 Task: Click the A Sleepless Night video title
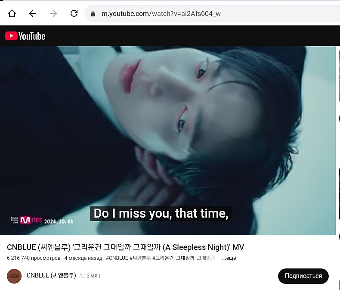[125, 247]
